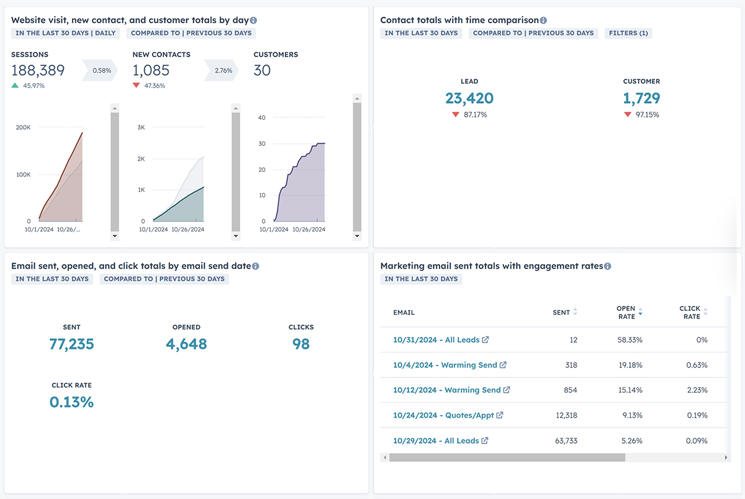This screenshot has width=745, height=499.
Task: Click info icon next to Marketing email title
Action: point(608,266)
